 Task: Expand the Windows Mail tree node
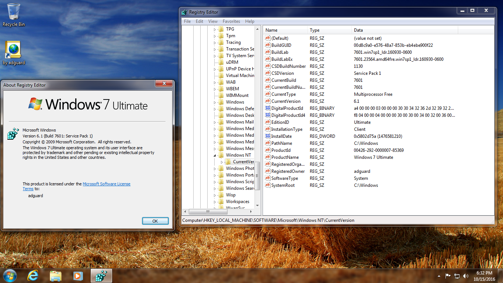tap(215, 122)
